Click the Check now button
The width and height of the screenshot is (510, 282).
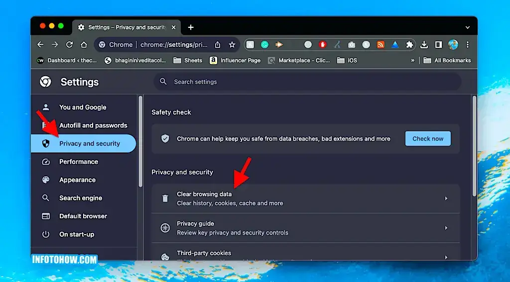pos(428,139)
